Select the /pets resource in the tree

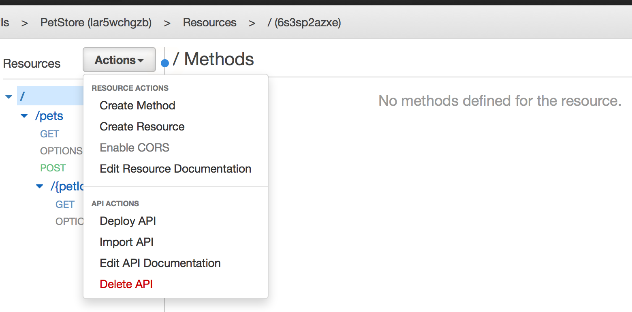(x=49, y=116)
